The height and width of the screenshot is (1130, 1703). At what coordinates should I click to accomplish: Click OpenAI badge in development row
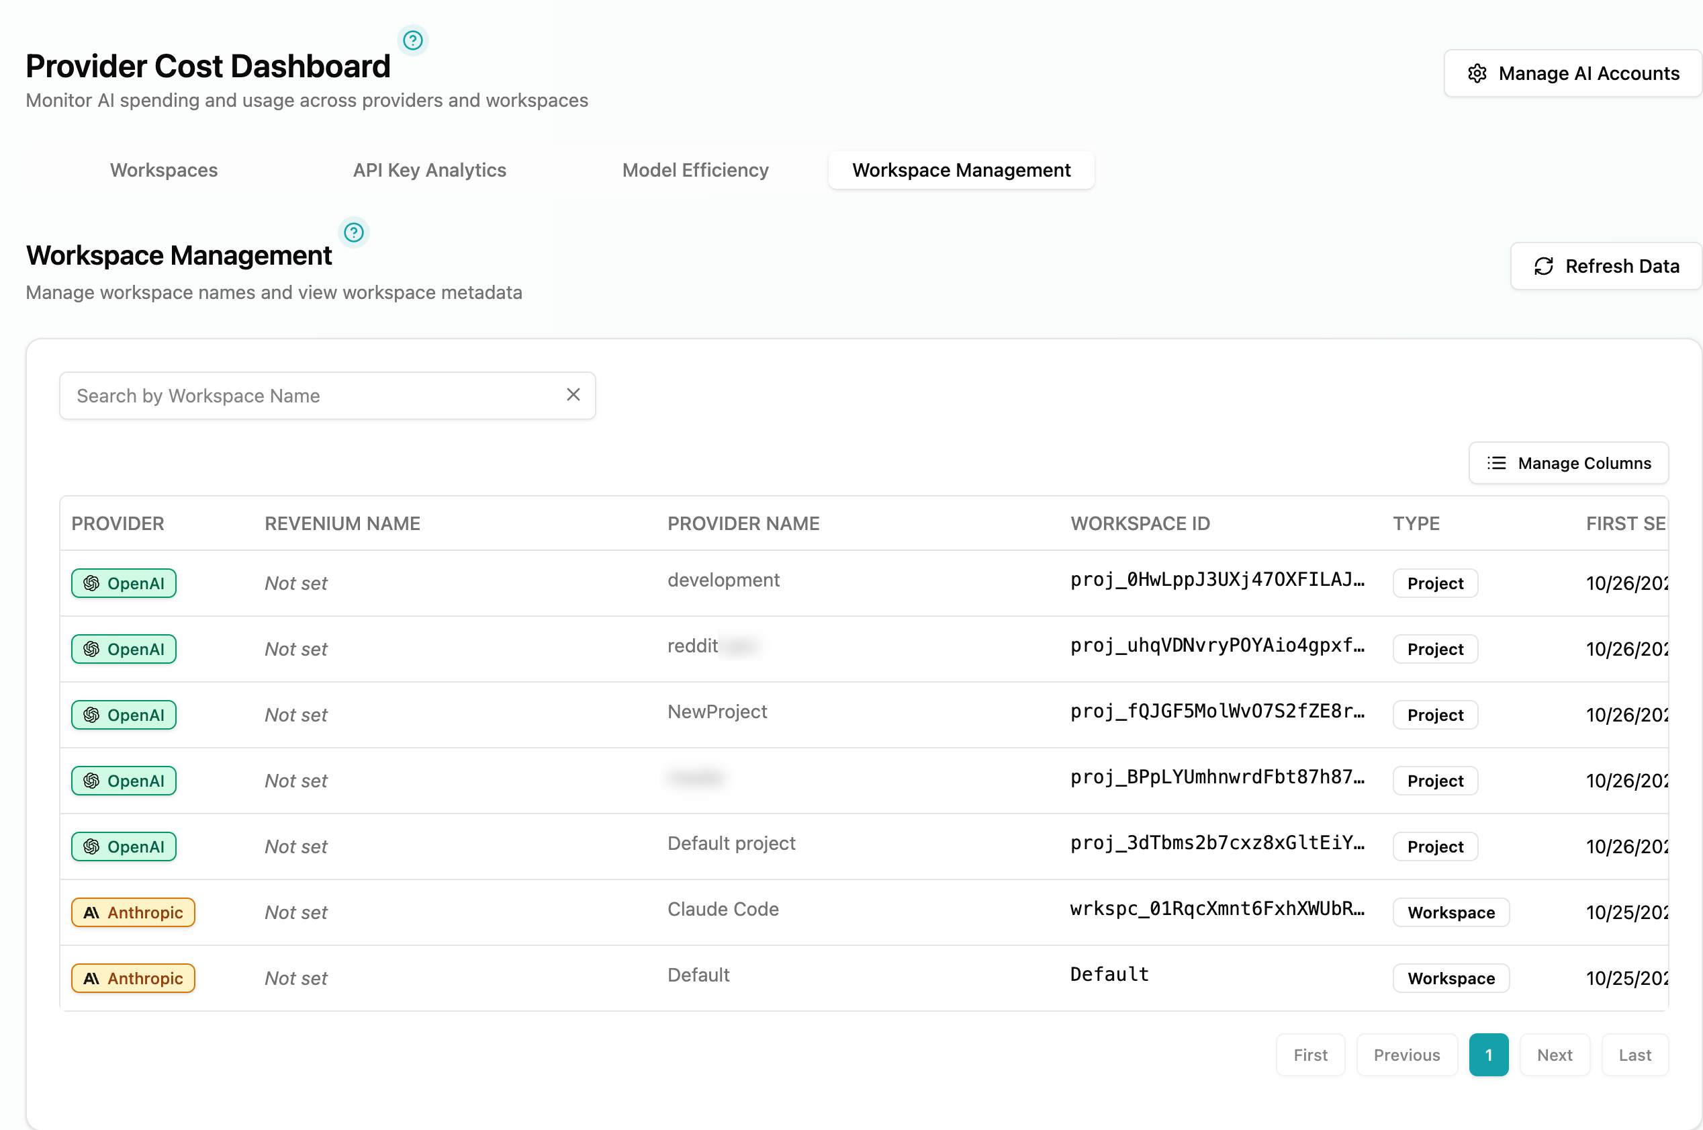coord(124,583)
